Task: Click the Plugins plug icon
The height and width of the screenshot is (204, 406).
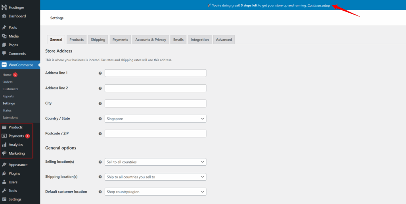Action: pyautogui.click(x=4, y=174)
